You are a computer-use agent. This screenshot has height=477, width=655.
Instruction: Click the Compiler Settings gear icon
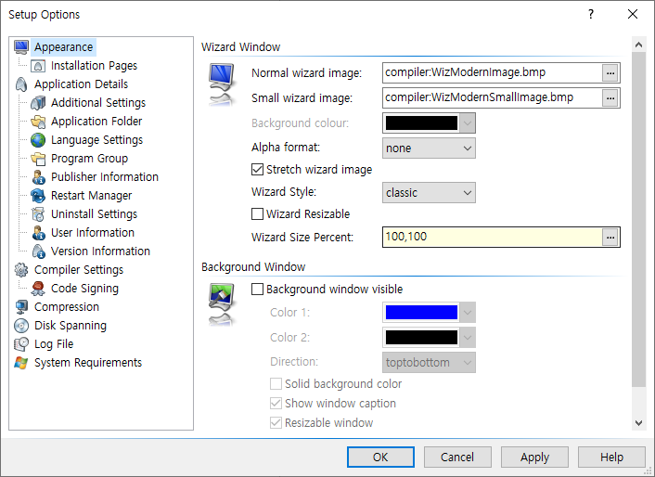pyautogui.click(x=21, y=270)
